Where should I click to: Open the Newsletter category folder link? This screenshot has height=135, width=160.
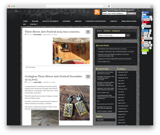pyautogui.click(x=32, y=67)
